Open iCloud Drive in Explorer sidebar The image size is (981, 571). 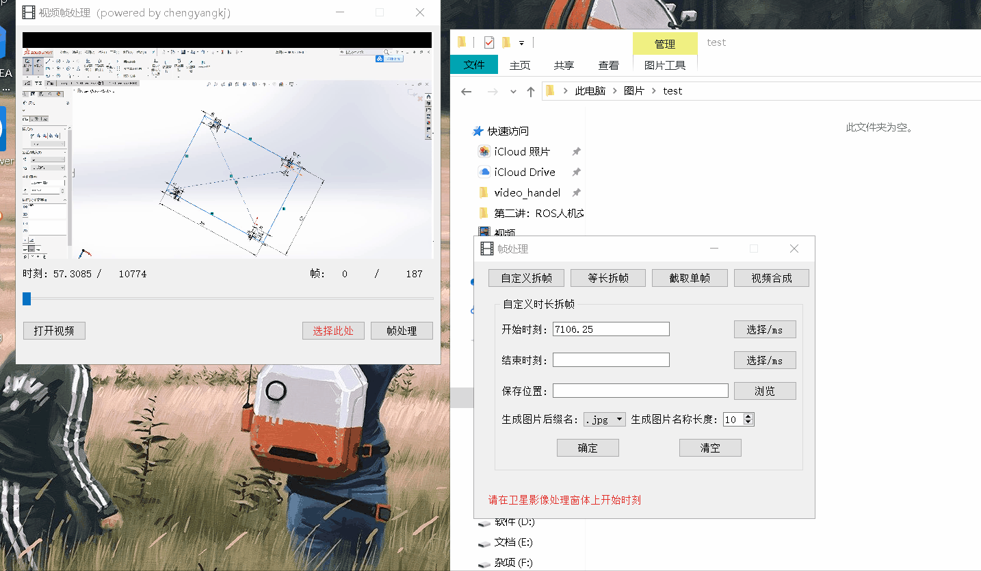[525, 172]
